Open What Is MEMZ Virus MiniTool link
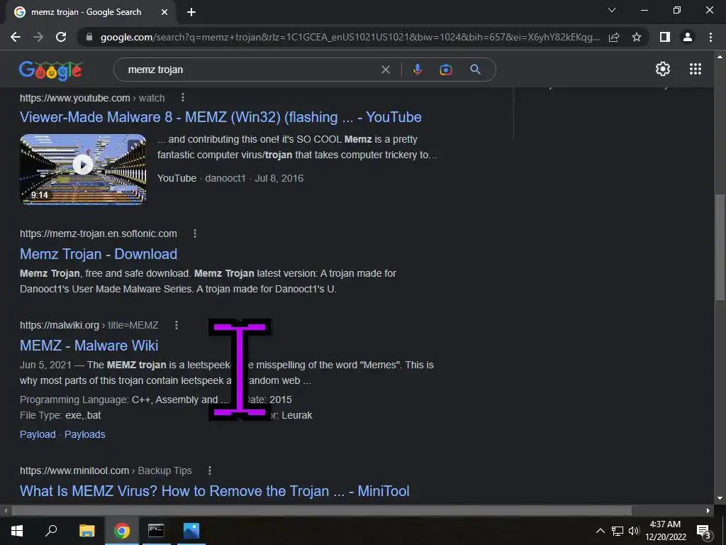Screen dimensions: 726x545 pyautogui.click(x=214, y=491)
